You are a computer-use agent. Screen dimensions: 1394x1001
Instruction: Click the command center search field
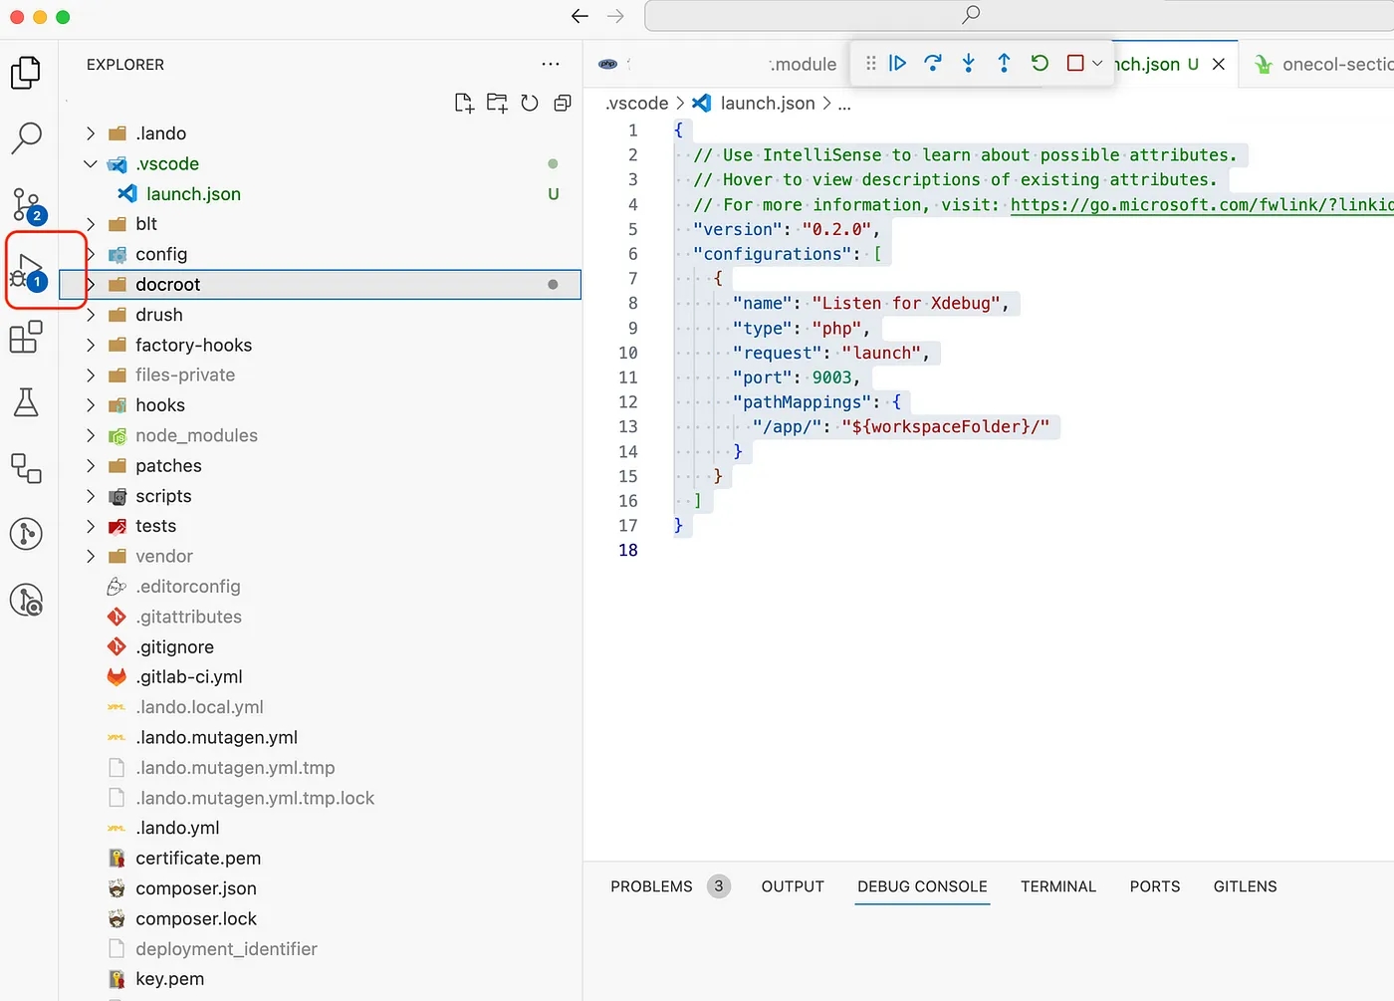(x=1019, y=15)
